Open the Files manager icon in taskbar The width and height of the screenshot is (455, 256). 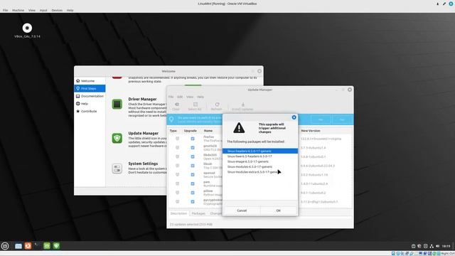click(x=18, y=246)
